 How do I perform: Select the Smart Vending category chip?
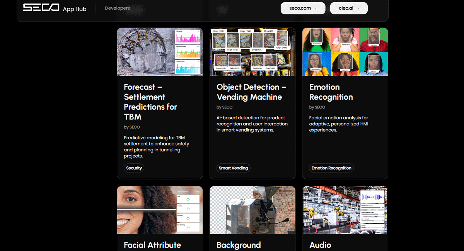233,168
